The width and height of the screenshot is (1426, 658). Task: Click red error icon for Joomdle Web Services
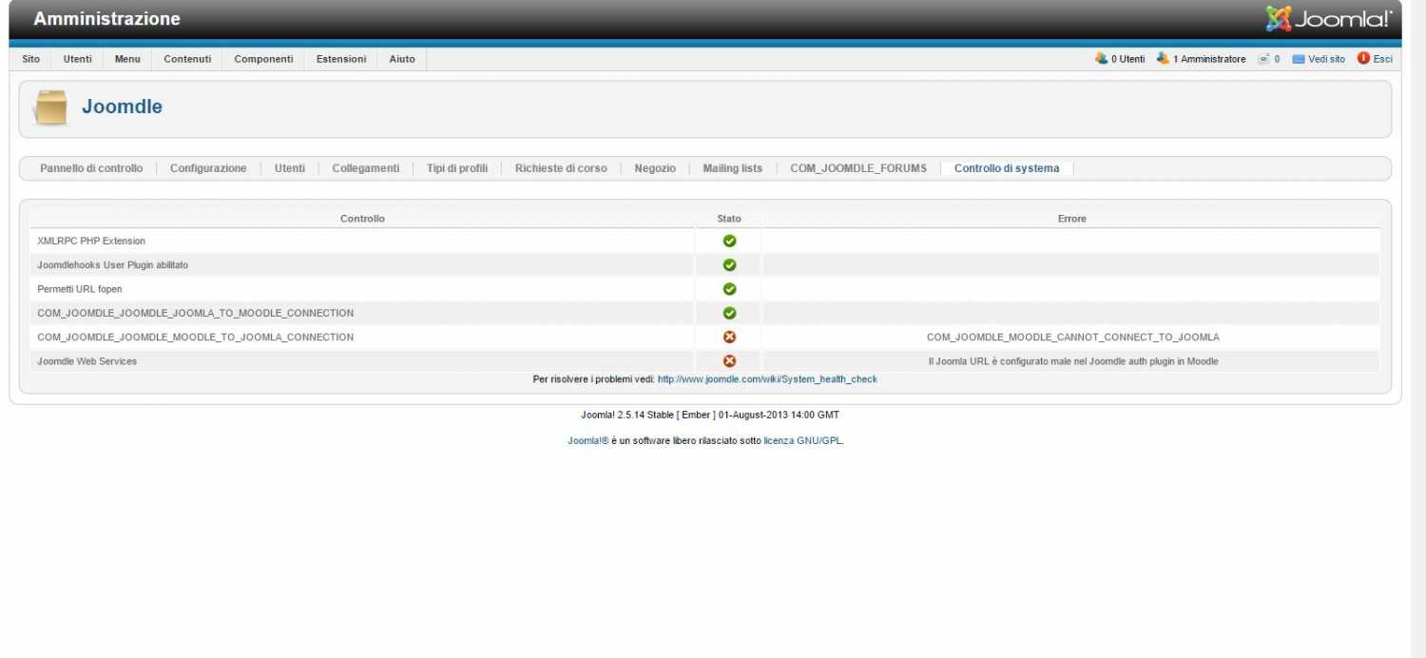click(x=729, y=361)
